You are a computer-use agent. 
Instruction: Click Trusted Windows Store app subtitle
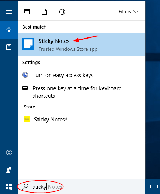(x=68, y=49)
